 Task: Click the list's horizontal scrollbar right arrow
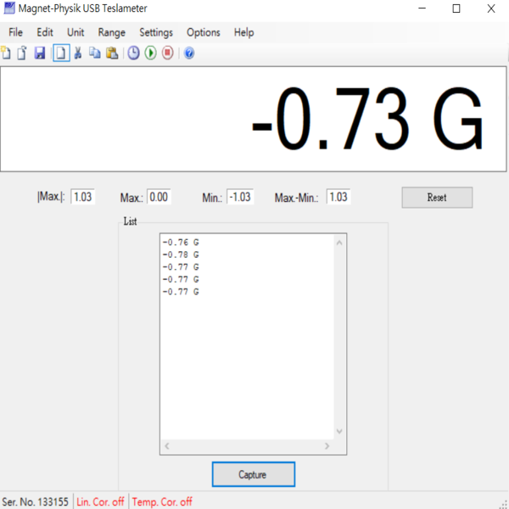click(327, 445)
